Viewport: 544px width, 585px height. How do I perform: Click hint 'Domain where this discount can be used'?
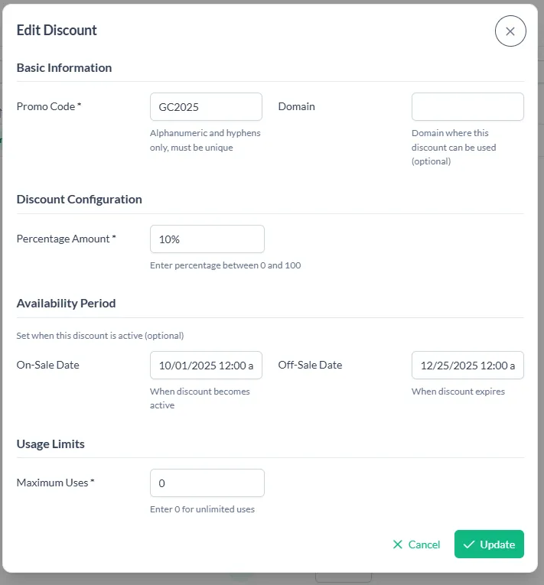pos(454,147)
